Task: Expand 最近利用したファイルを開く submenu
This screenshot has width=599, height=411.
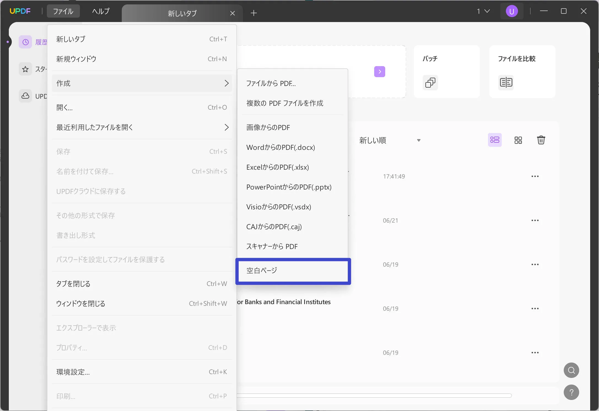Action: pos(142,127)
